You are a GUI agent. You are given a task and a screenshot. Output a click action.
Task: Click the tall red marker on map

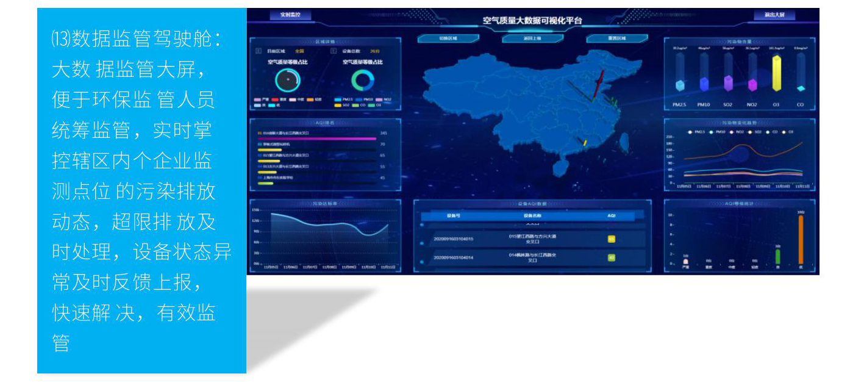599,82
